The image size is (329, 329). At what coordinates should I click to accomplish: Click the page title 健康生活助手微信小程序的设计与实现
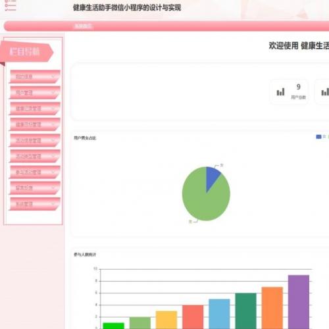[x=127, y=8]
